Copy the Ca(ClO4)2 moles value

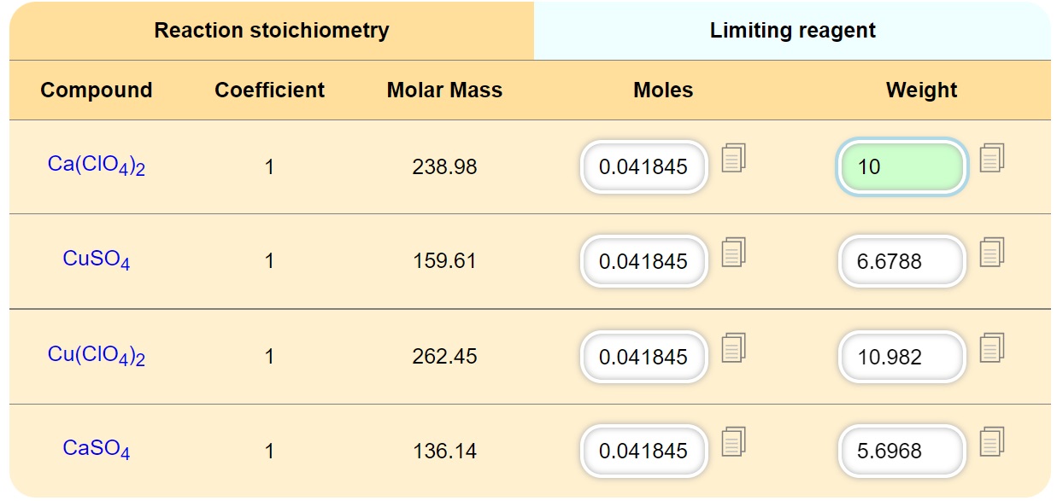[733, 159]
